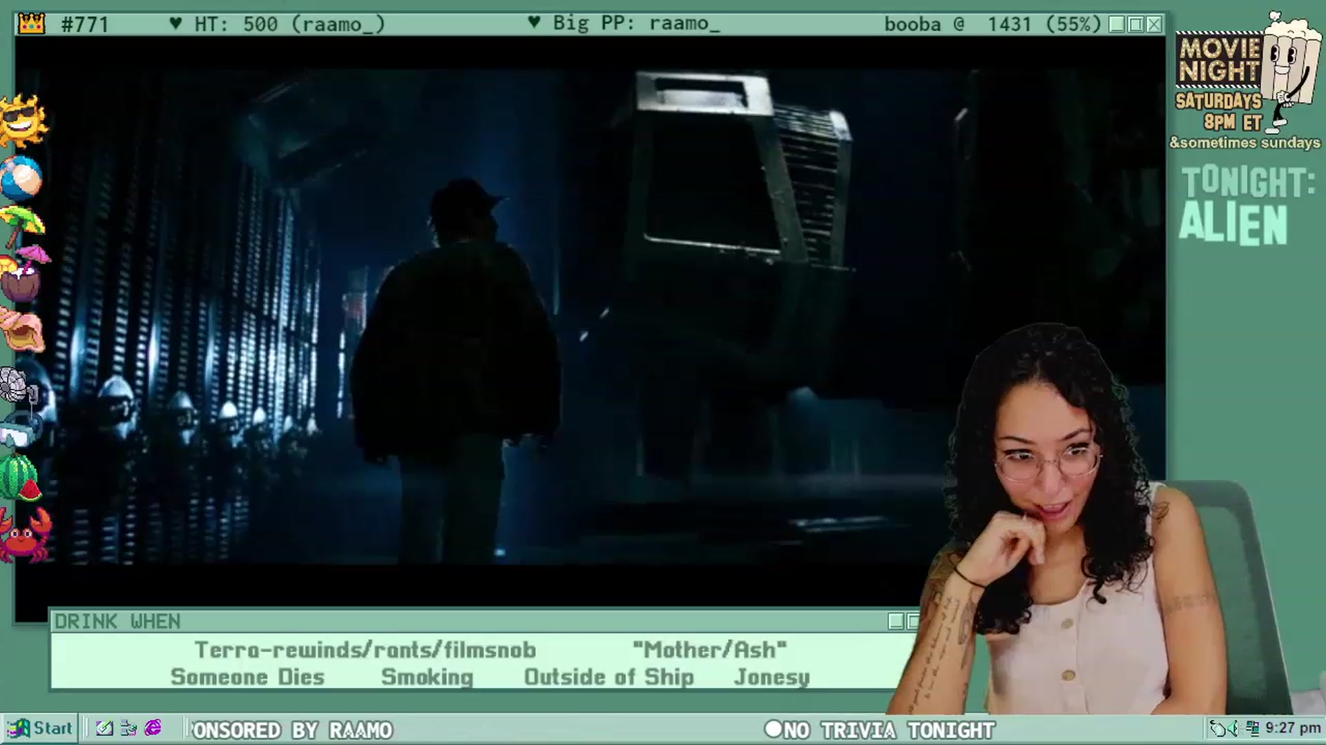Click the red crab icon
Viewport: 1326px width, 745px height.
point(26,535)
